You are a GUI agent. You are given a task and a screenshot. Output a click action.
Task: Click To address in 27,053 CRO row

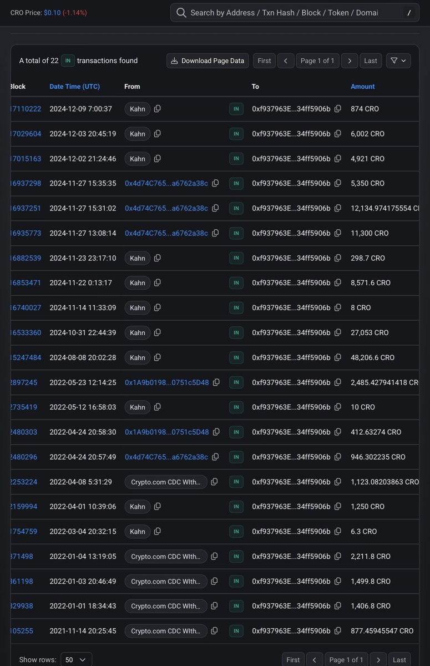click(291, 332)
